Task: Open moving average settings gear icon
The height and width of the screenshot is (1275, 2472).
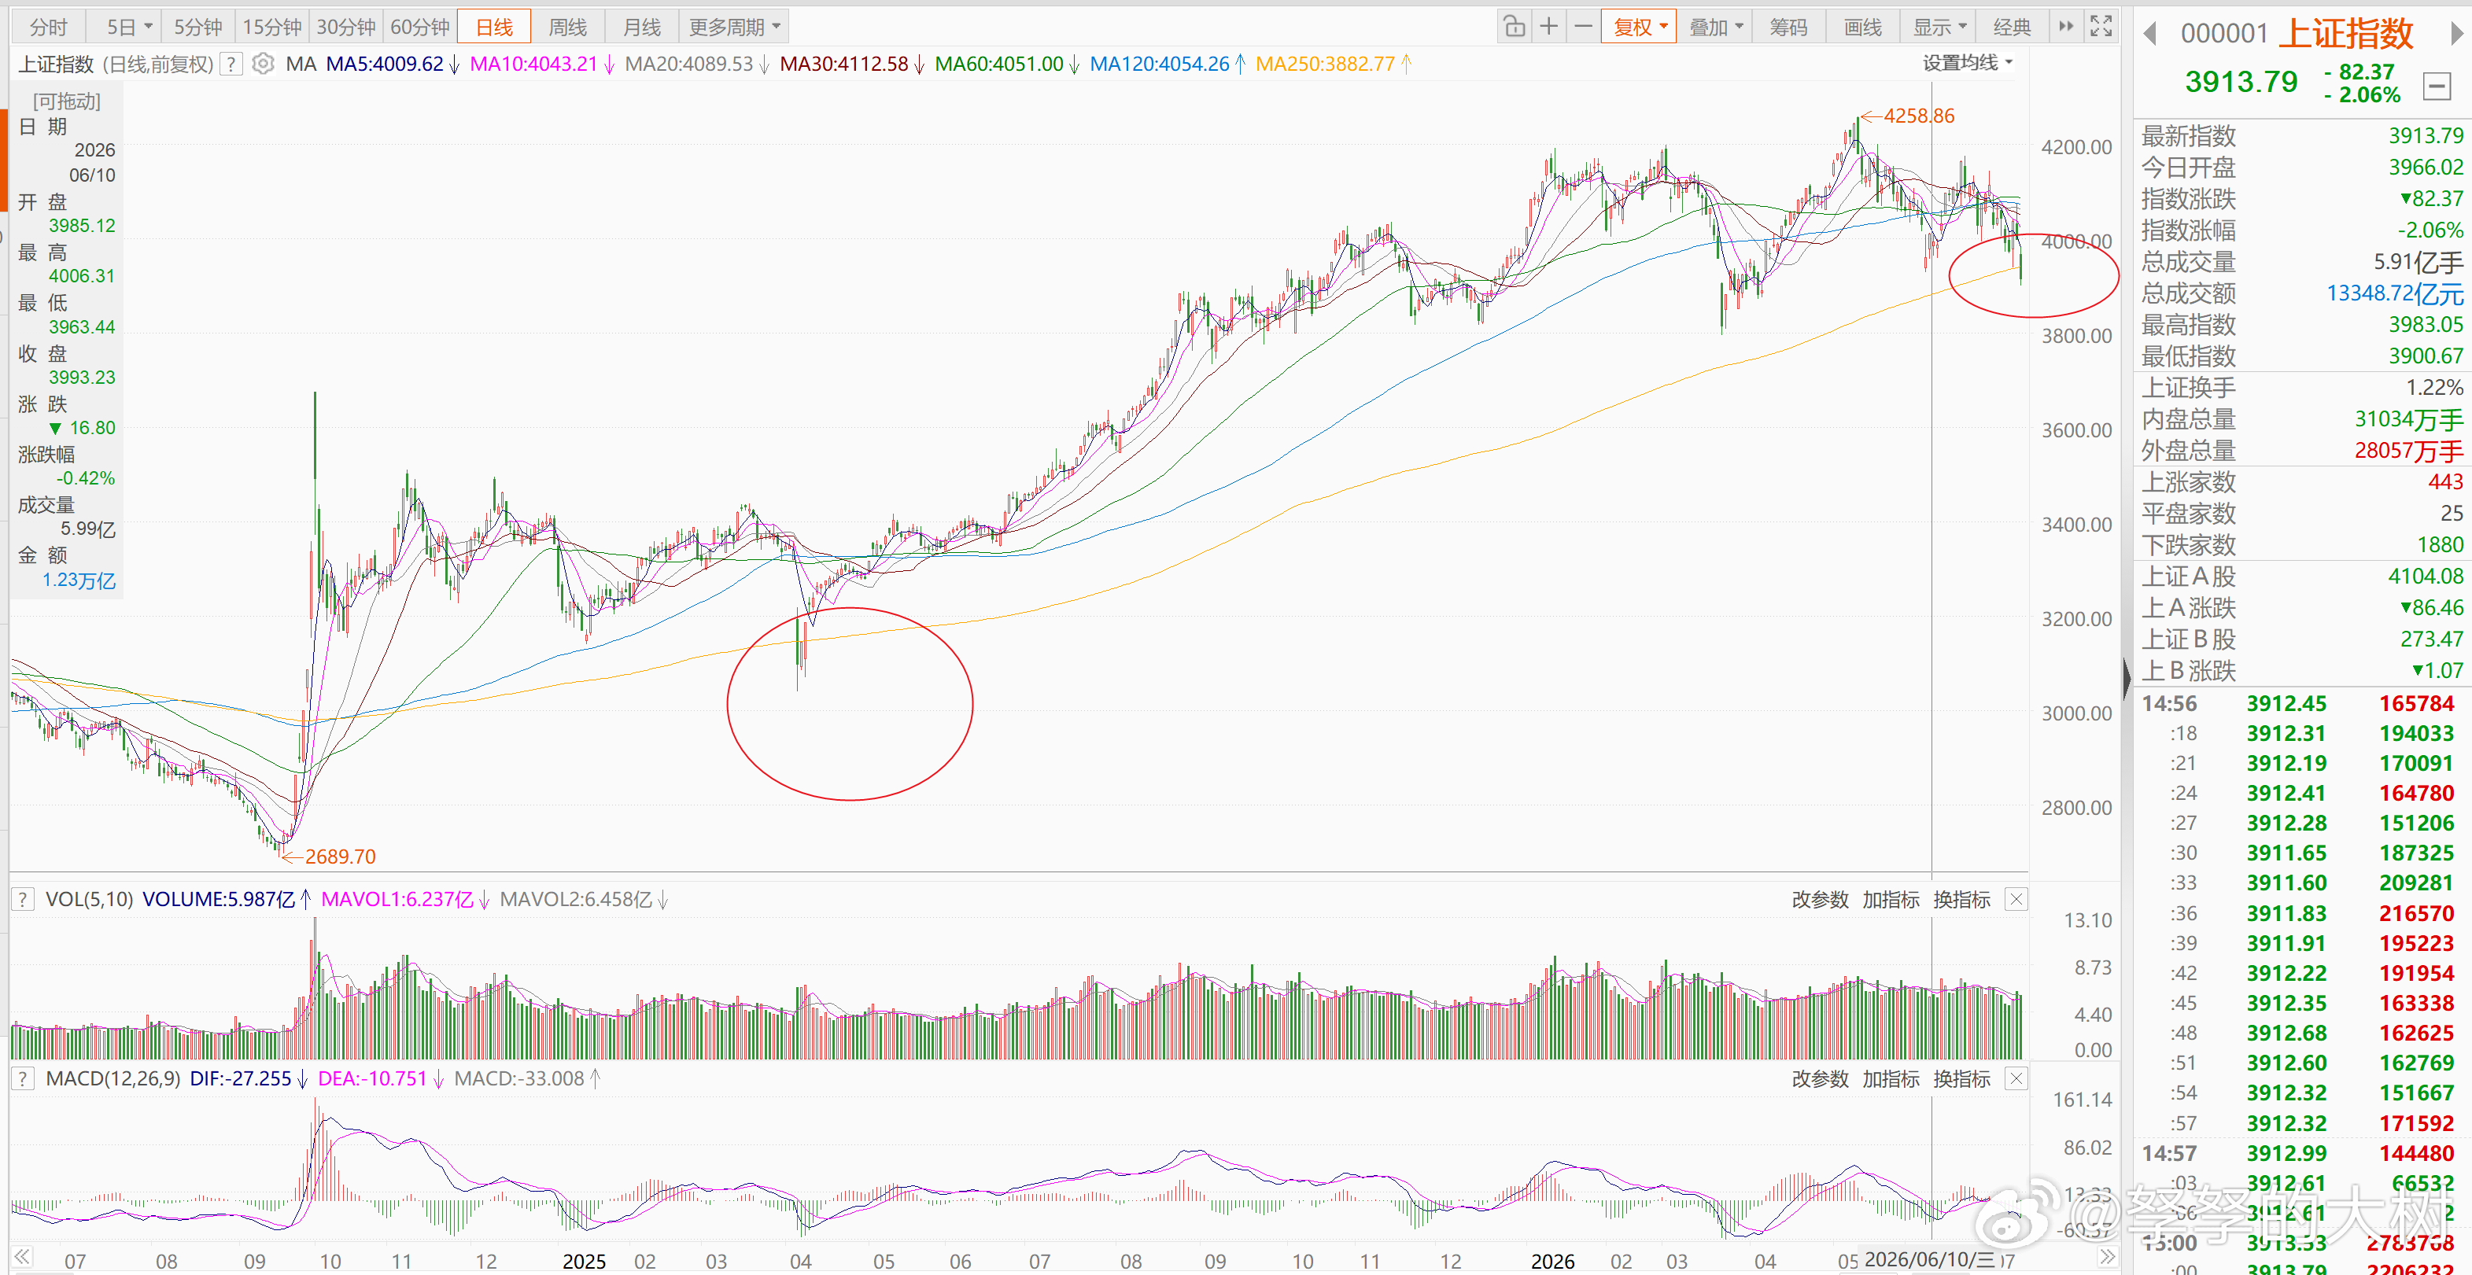Action: (x=263, y=64)
